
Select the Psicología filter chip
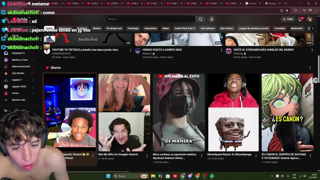[133, 28]
